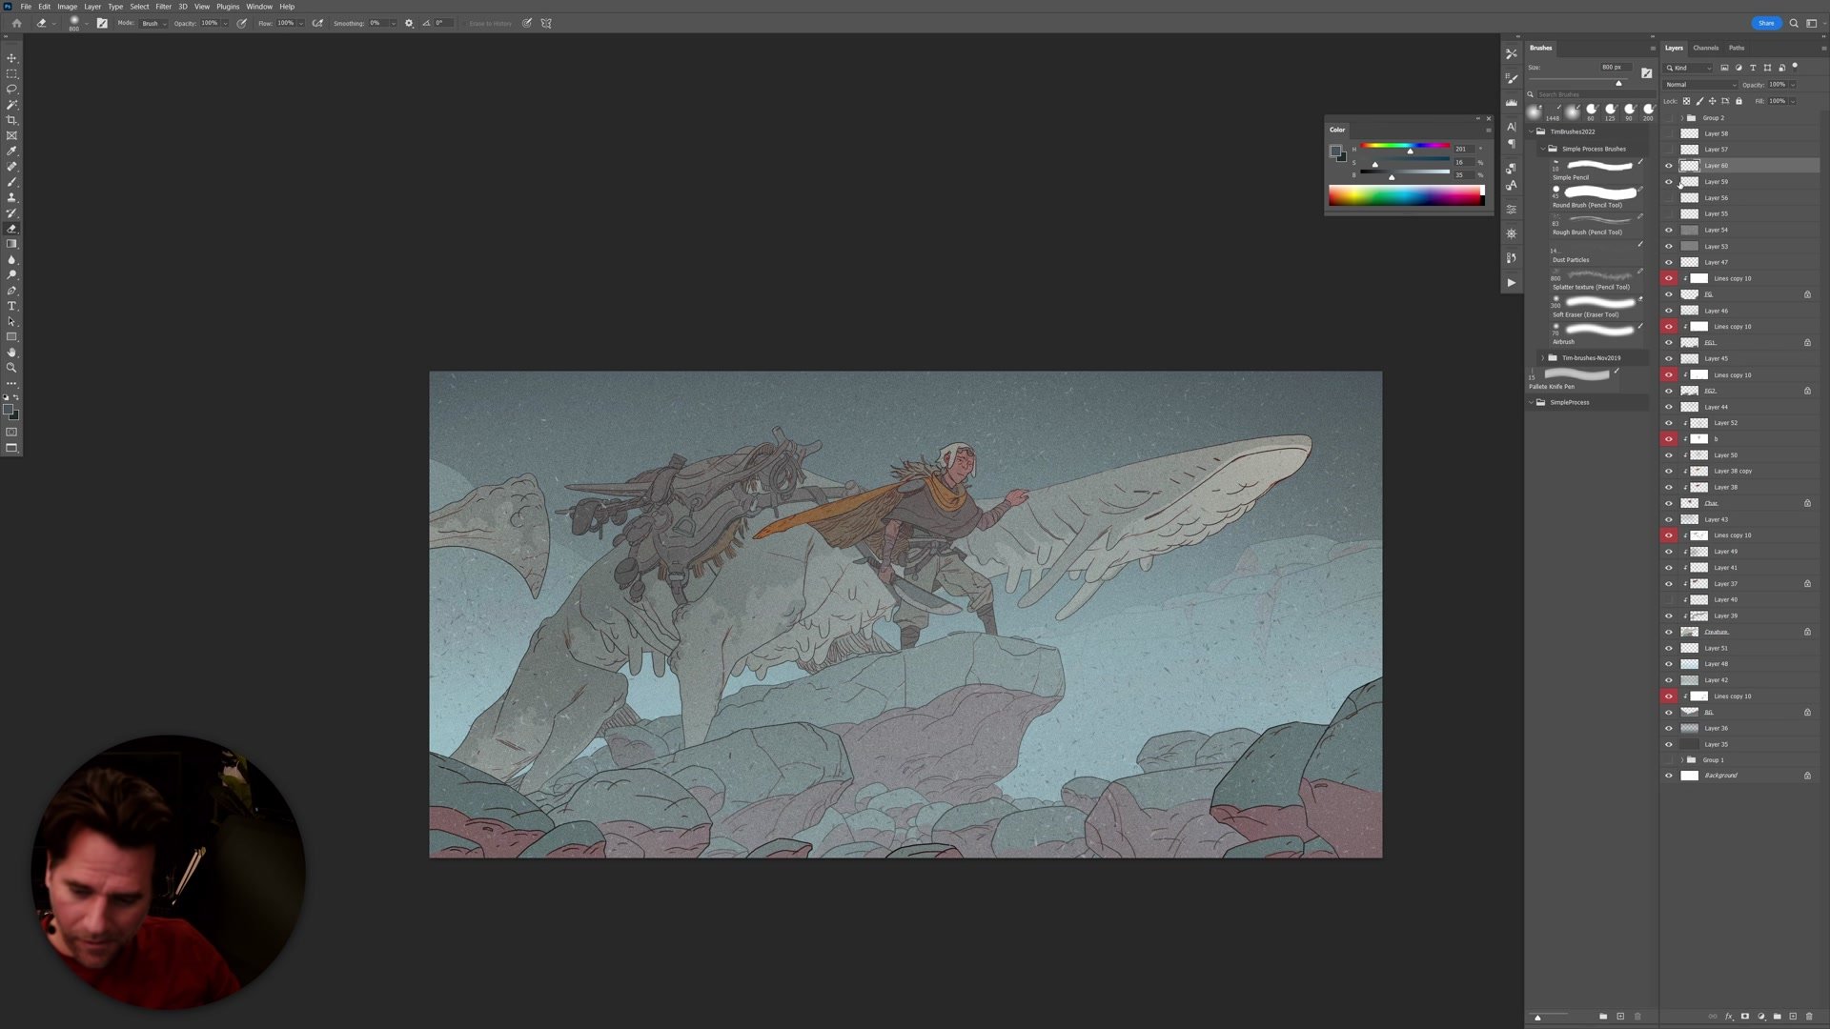This screenshot has height=1029, width=1830.
Task: Choose the Eyedropper tool
Action: (x=12, y=151)
